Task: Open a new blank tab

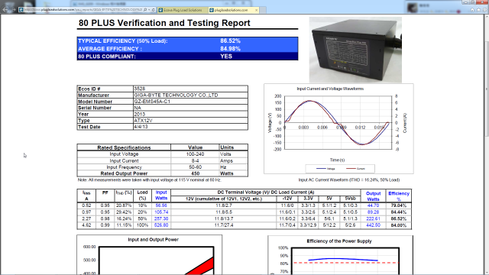Action: pyautogui.click(x=263, y=10)
